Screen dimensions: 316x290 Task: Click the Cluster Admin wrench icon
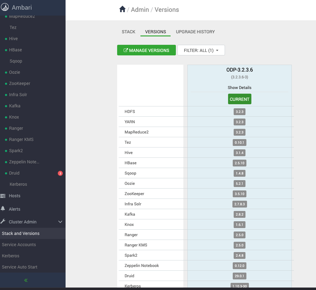click(x=3, y=221)
